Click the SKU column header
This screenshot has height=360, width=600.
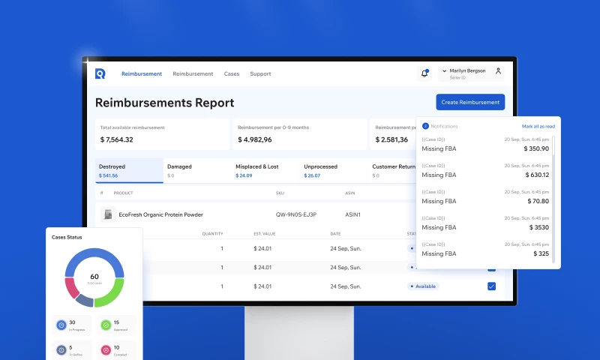pyautogui.click(x=280, y=193)
